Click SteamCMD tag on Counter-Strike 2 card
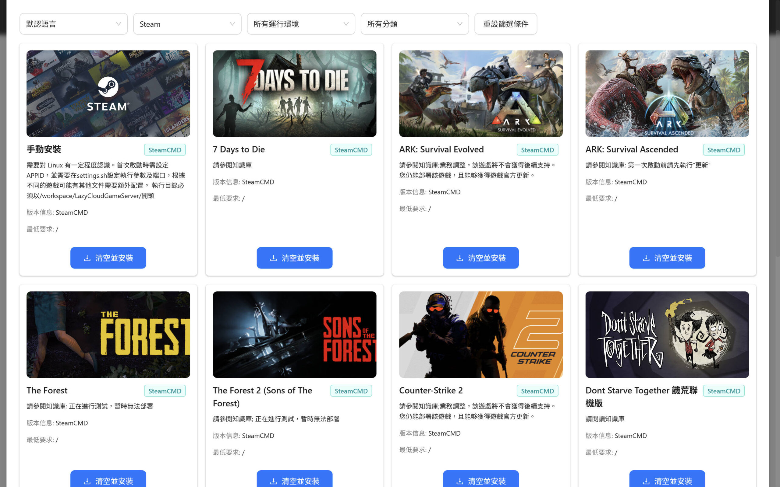This screenshot has width=780, height=487. point(537,391)
